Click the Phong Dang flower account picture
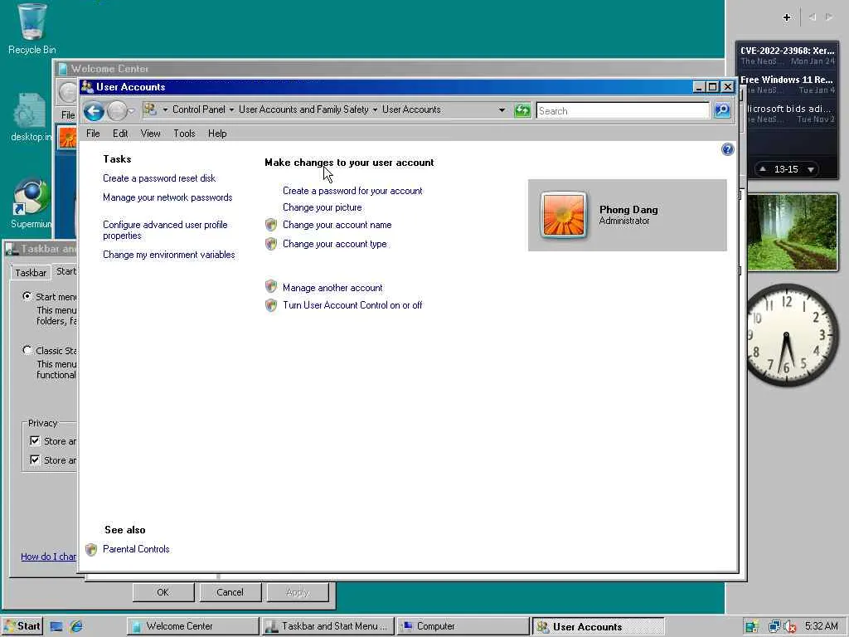This screenshot has height=637, width=849. pos(563,215)
